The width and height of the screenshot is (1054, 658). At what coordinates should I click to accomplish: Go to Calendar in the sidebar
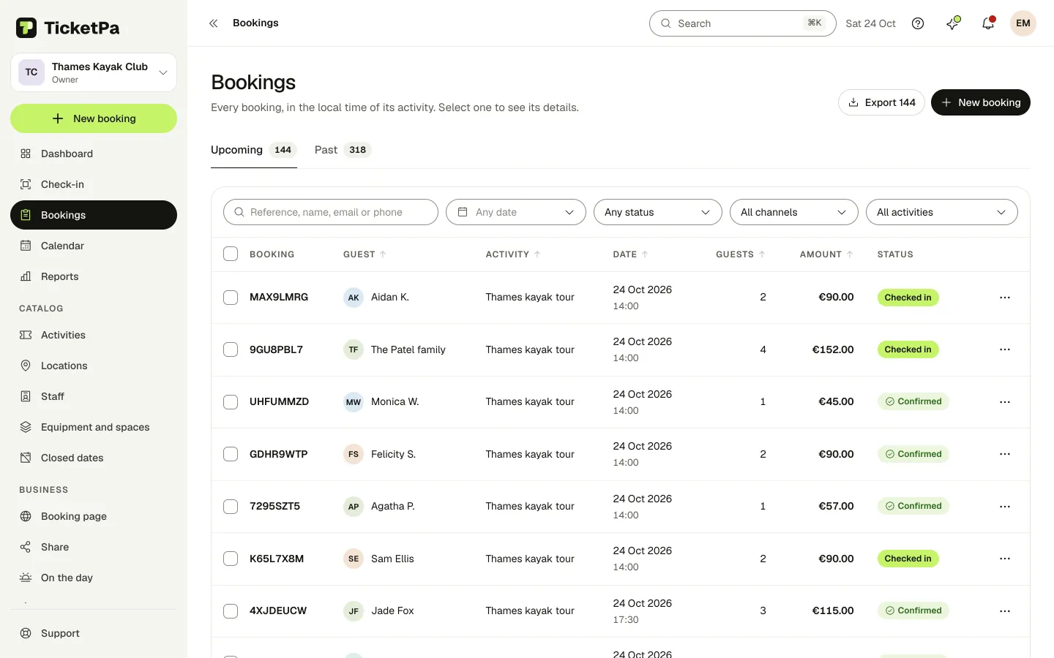(94, 246)
